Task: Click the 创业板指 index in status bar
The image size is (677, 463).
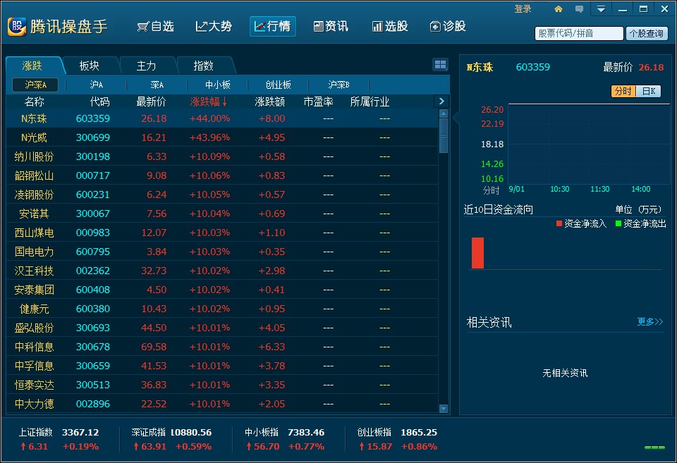Action: (397, 439)
